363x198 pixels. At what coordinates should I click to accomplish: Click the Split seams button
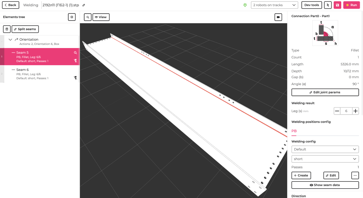pyautogui.click(x=25, y=29)
